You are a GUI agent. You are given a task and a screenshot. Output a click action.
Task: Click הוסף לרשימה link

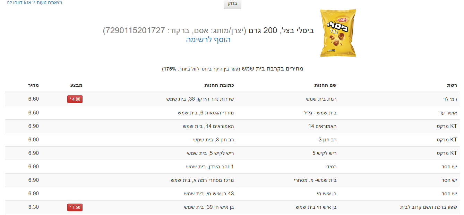(x=208, y=40)
